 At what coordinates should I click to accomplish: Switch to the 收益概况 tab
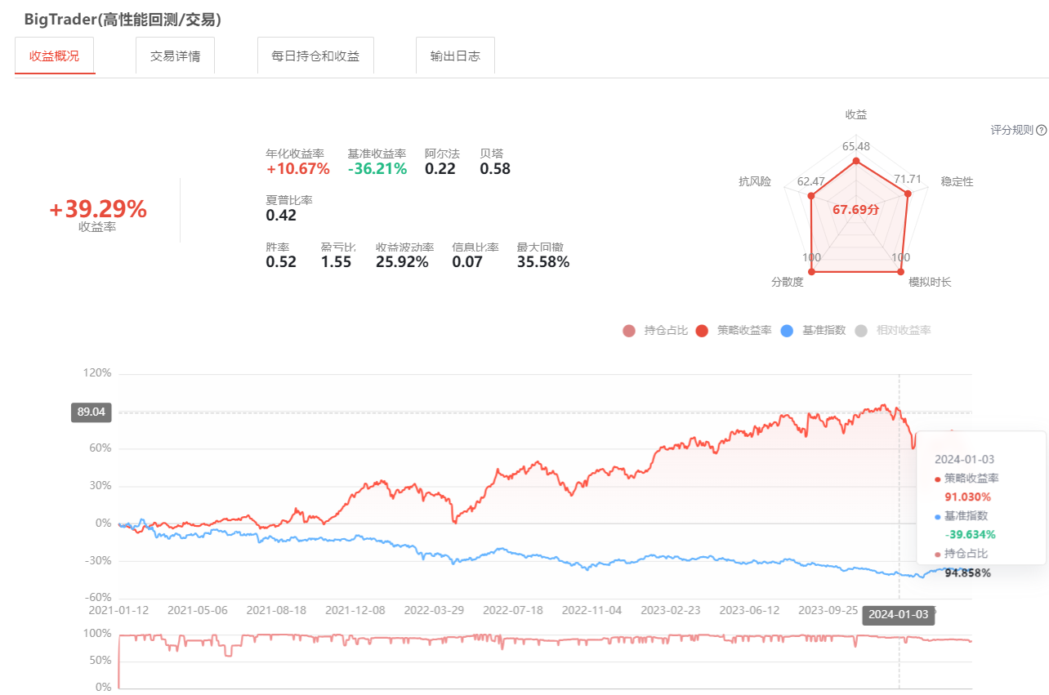[x=55, y=56]
